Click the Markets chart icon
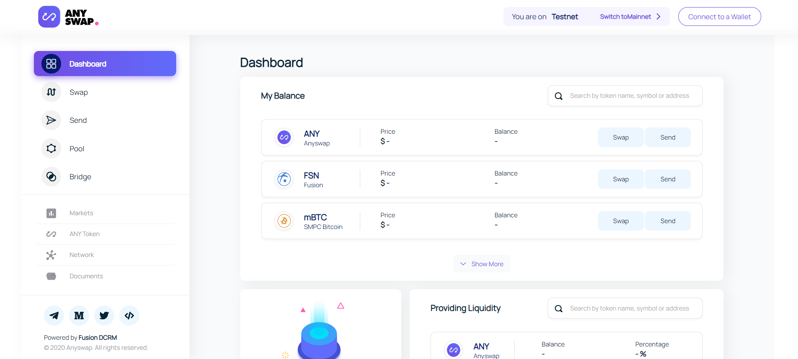 point(51,213)
